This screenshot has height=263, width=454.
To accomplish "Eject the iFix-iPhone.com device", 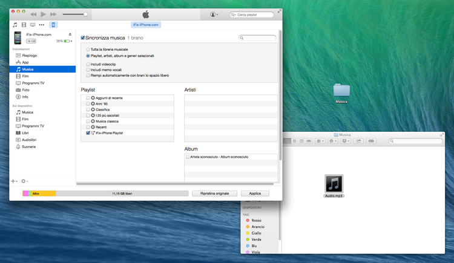I will pos(70,34).
